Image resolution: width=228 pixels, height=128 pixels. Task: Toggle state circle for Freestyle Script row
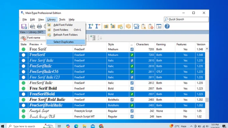pyautogui.click(x=23, y=111)
